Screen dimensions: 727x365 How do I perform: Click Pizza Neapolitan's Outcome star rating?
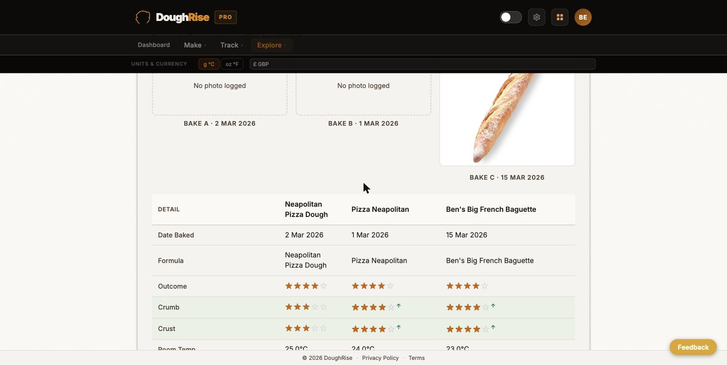point(373,286)
